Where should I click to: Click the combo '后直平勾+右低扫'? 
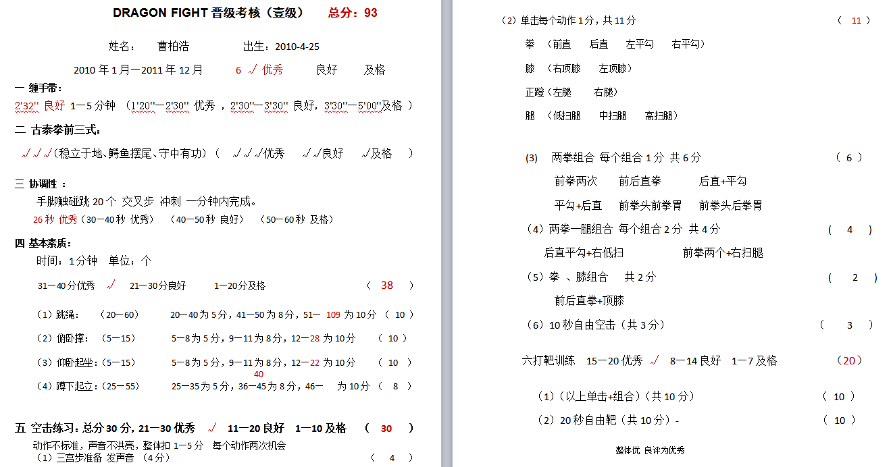(x=584, y=252)
